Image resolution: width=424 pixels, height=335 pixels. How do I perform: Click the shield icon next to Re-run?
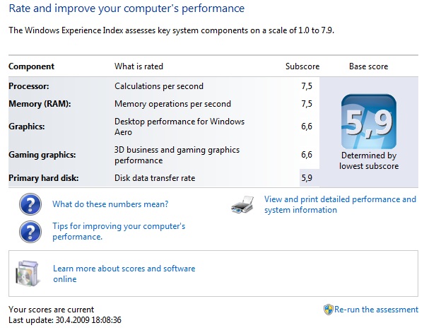[328, 310]
